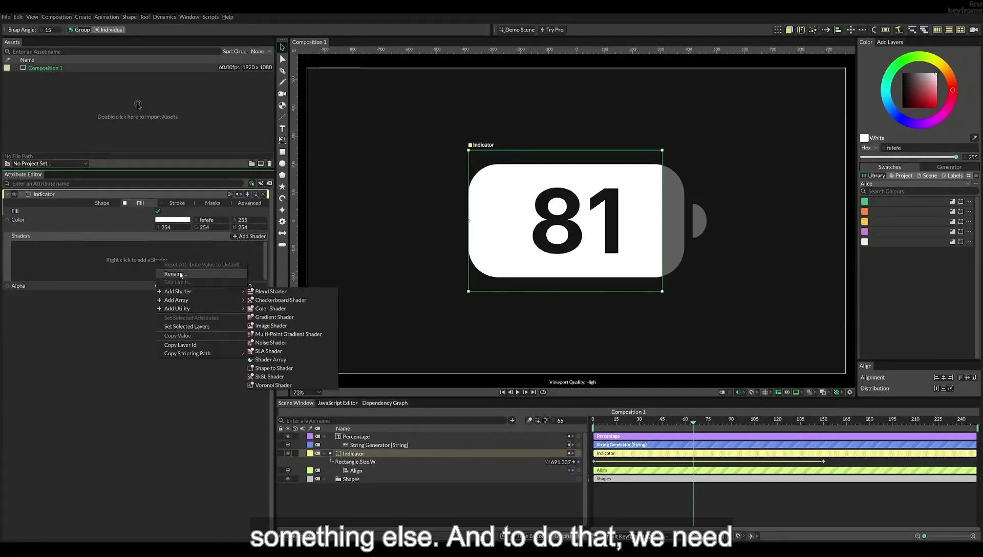
Task: Click the add layer plus icon
Action: click(x=512, y=421)
